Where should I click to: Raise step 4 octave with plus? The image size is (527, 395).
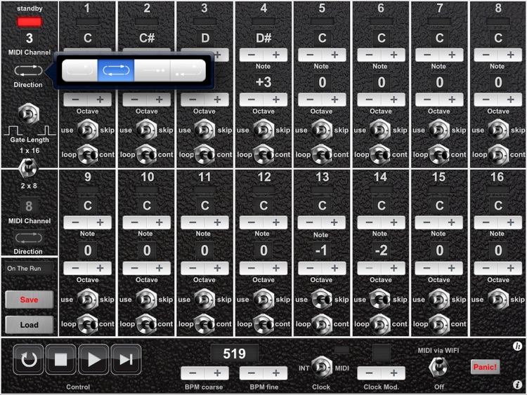(x=275, y=100)
